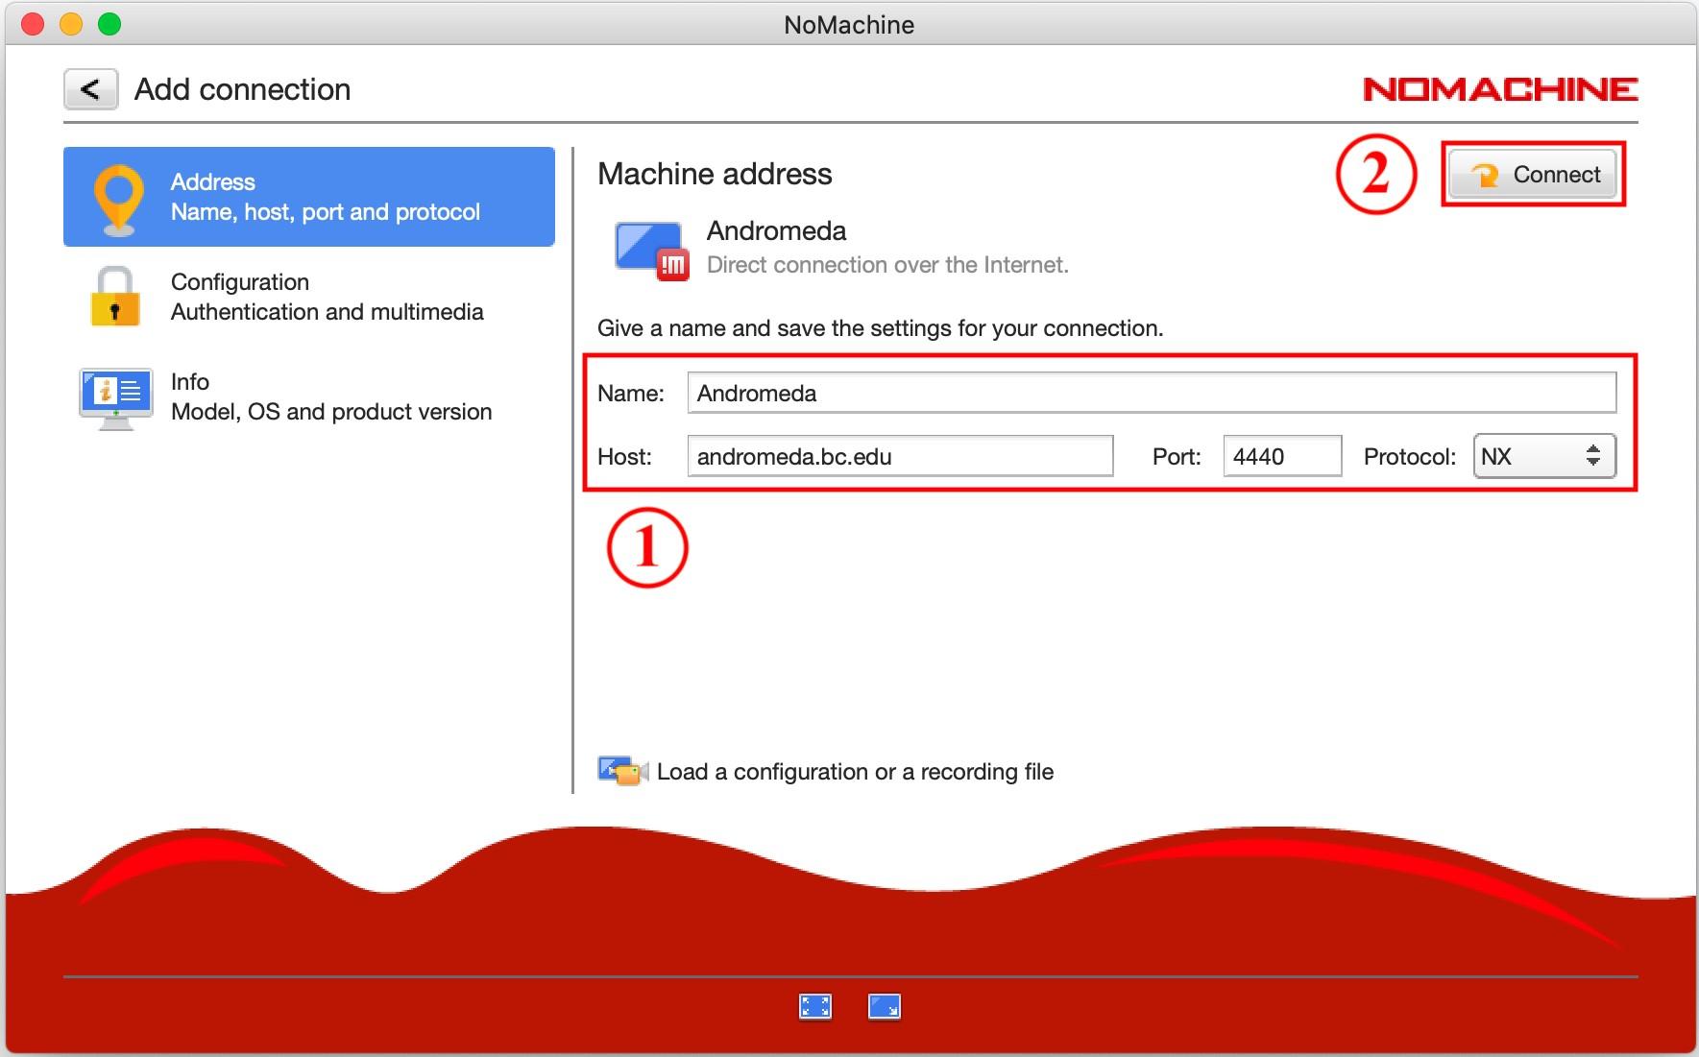Click the Protocol stepper down arrow
Image resolution: width=1699 pixels, height=1057 pixels.
(x=1593, y=464)
